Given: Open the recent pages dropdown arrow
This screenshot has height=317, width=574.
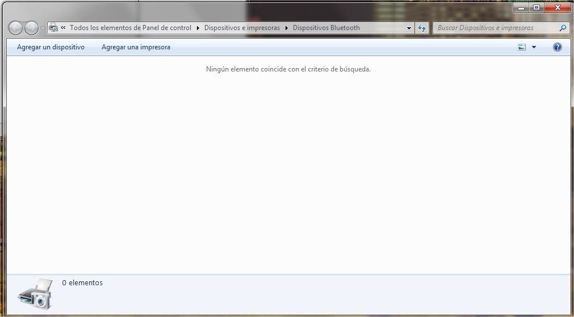Looking at the screenshot, I should [43, 28].
